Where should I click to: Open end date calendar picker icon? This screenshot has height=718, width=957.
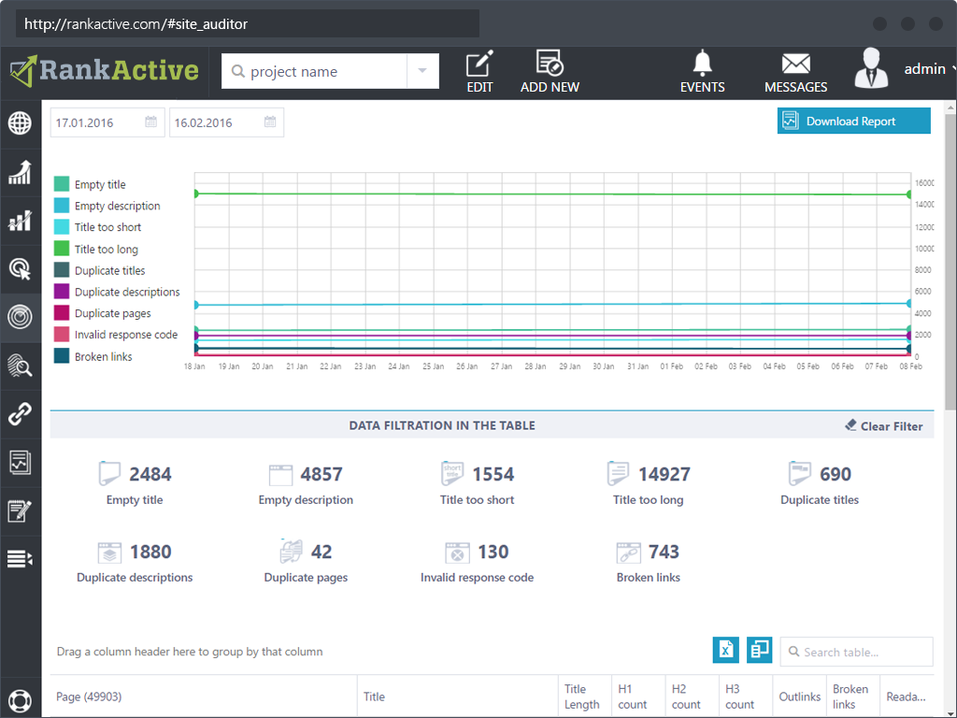click(x=270, y=122)
